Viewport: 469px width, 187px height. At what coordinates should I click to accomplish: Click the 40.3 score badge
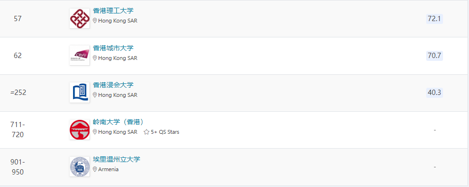(x=434, y=93)
